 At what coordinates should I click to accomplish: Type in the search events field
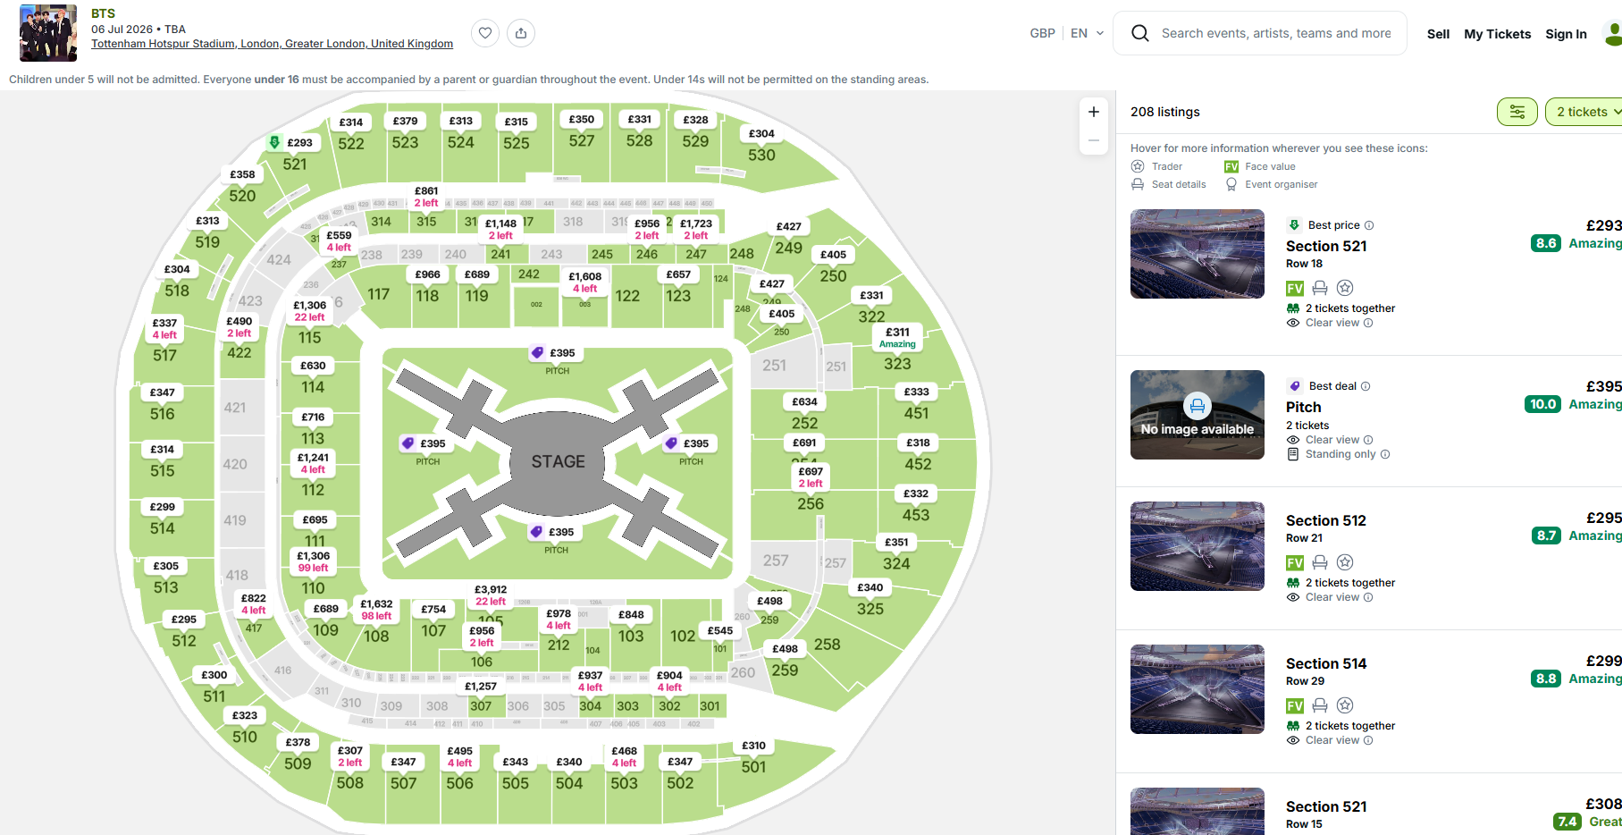click(1276, 33)
